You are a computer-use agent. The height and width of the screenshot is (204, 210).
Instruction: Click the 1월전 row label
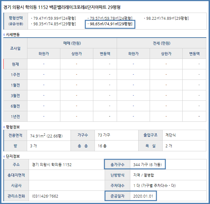point(15,85)
